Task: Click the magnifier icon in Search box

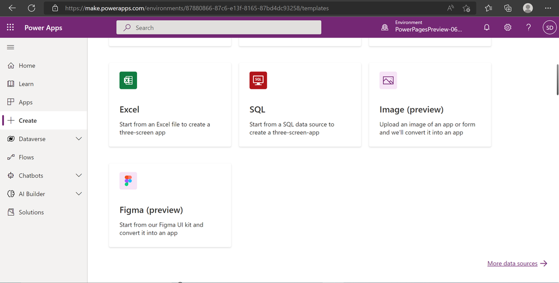Action: (x=127, y=27)
